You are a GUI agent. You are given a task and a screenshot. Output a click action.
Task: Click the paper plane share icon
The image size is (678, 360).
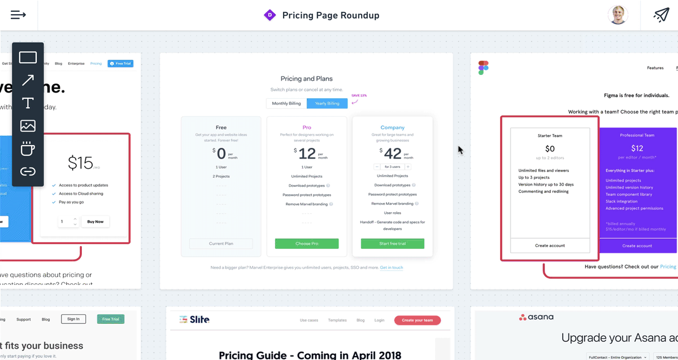(x=661, y=15)
